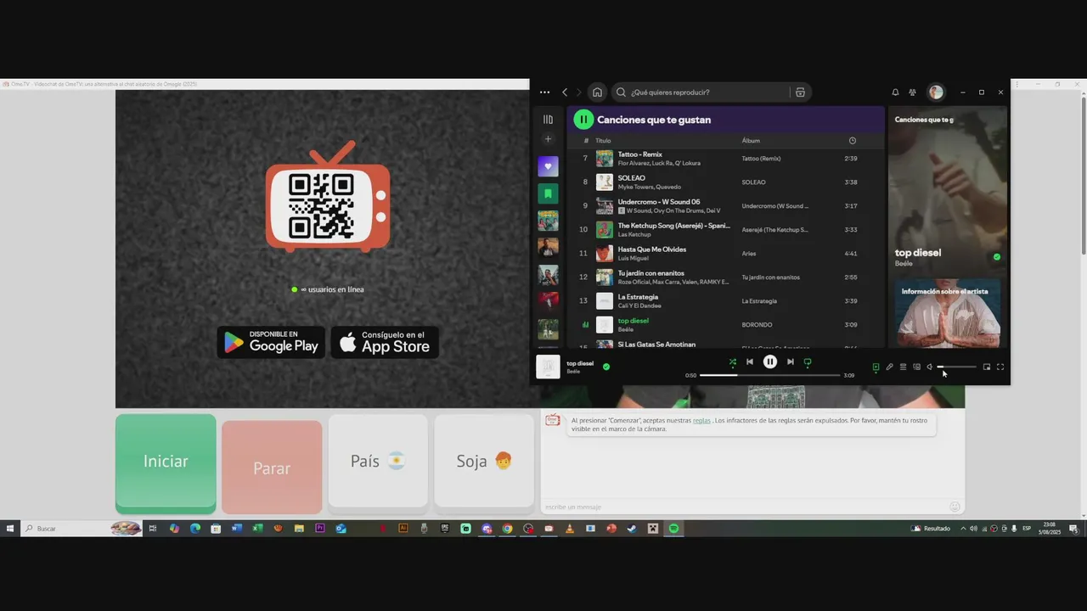The image size is (1087, 611).
Task: Open Spotify notifications bell
Action: click(x=895, y=92)
